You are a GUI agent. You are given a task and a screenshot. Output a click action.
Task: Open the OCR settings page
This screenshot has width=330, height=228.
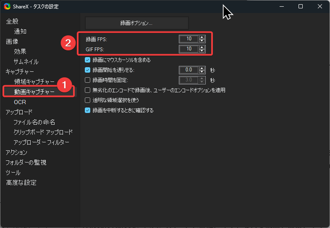click(x=20, y=102)
